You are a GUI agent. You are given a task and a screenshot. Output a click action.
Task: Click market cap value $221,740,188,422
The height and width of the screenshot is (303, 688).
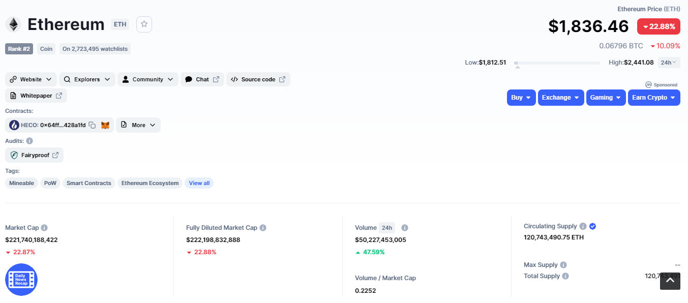tap(32, 239)
